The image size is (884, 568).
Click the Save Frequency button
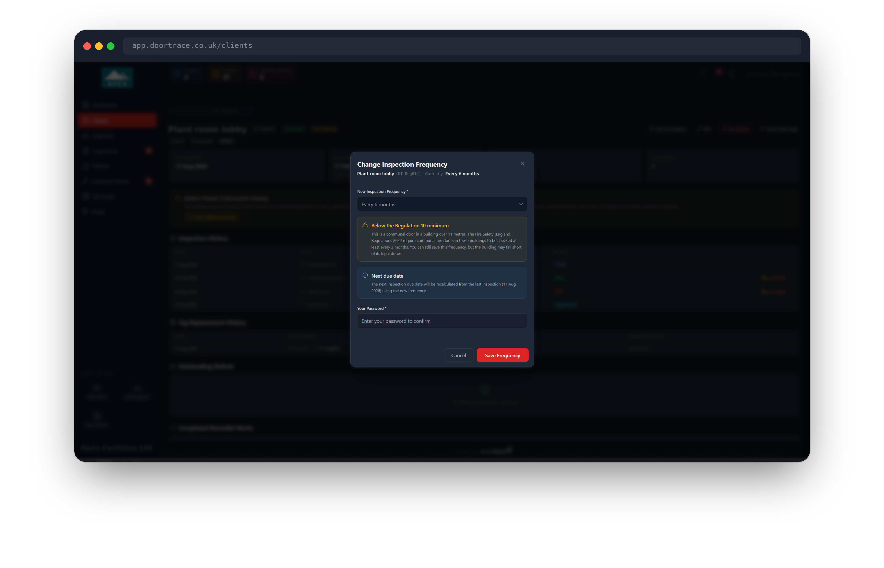(x=502, y=355)
